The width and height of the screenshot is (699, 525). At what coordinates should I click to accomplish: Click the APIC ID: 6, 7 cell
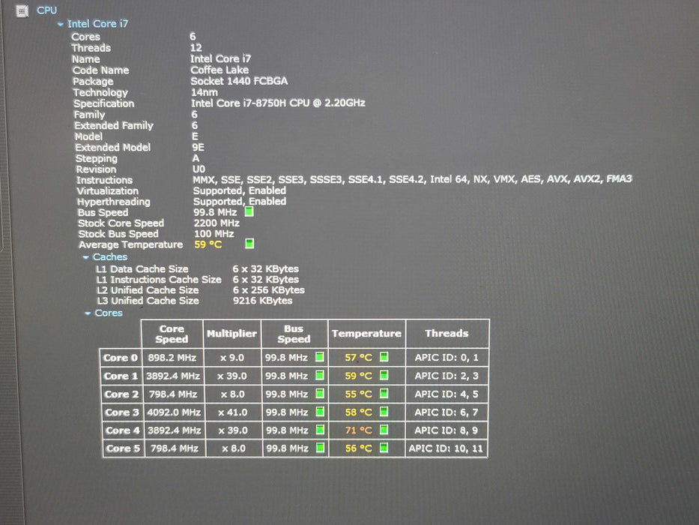(x=447, y=412)
